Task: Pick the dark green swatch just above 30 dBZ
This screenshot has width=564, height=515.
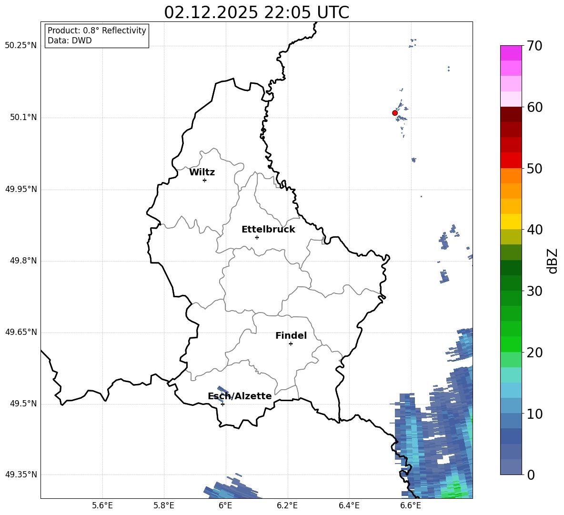Action: pyautogui.click(x=511, y=283)
